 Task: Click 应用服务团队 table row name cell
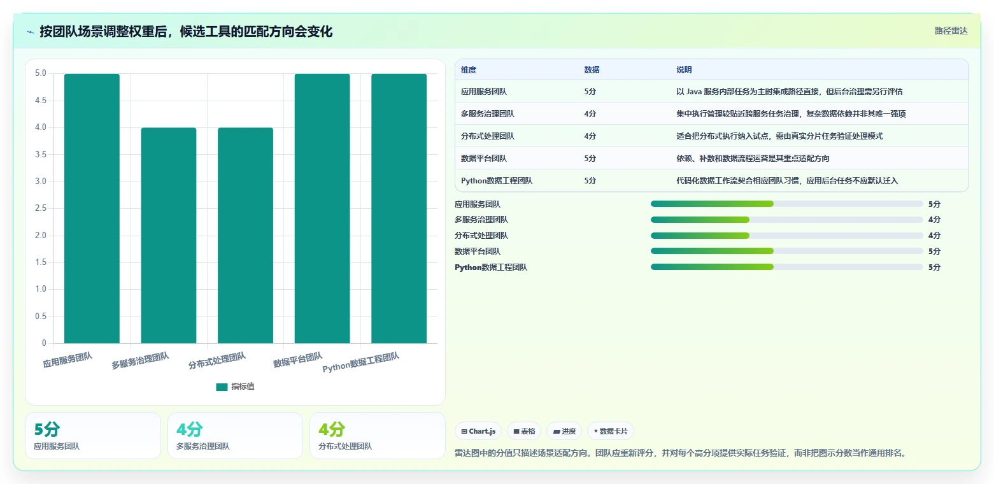click(484, 92)
